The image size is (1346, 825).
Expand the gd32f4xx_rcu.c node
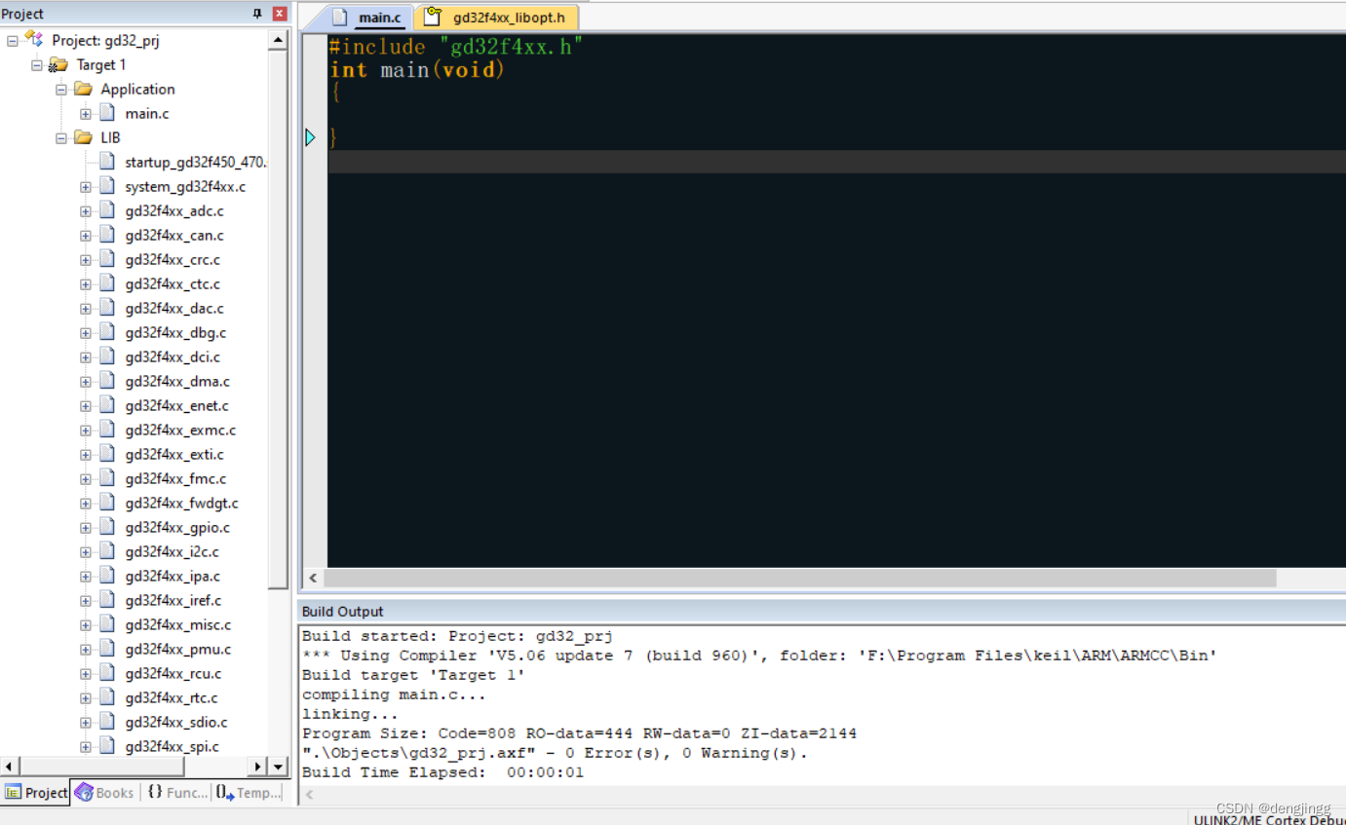point(86,674)
